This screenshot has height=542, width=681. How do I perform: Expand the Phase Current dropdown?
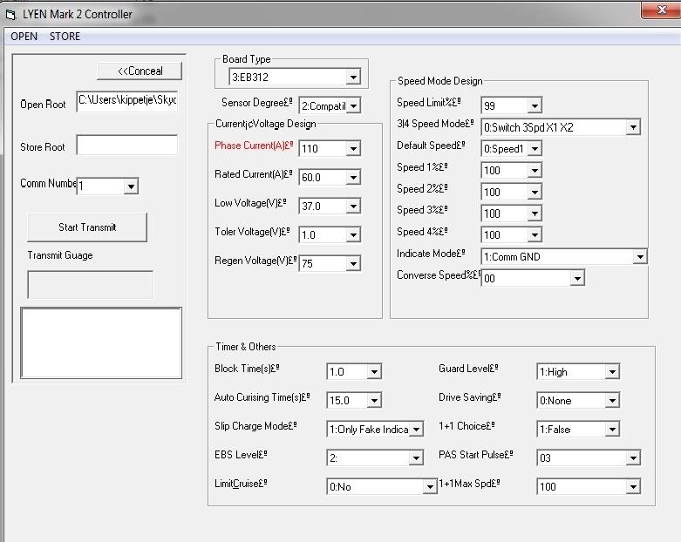click(352, 149)
